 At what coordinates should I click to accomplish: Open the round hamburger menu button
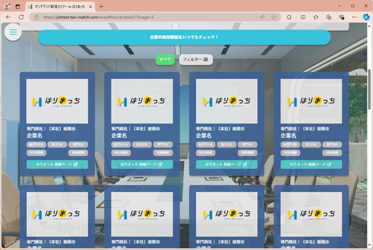pyautogui.click(x=13, y=32)
